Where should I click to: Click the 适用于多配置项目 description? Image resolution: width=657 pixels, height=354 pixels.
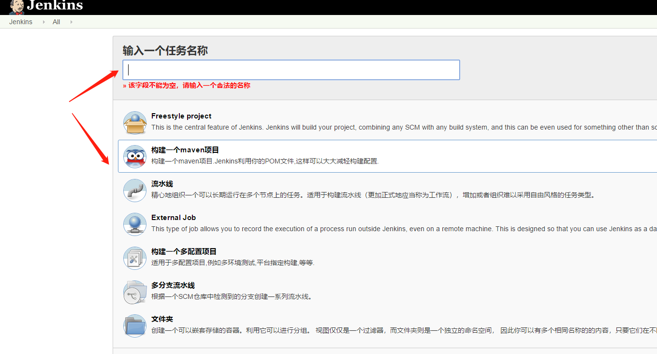pos(233,263)
